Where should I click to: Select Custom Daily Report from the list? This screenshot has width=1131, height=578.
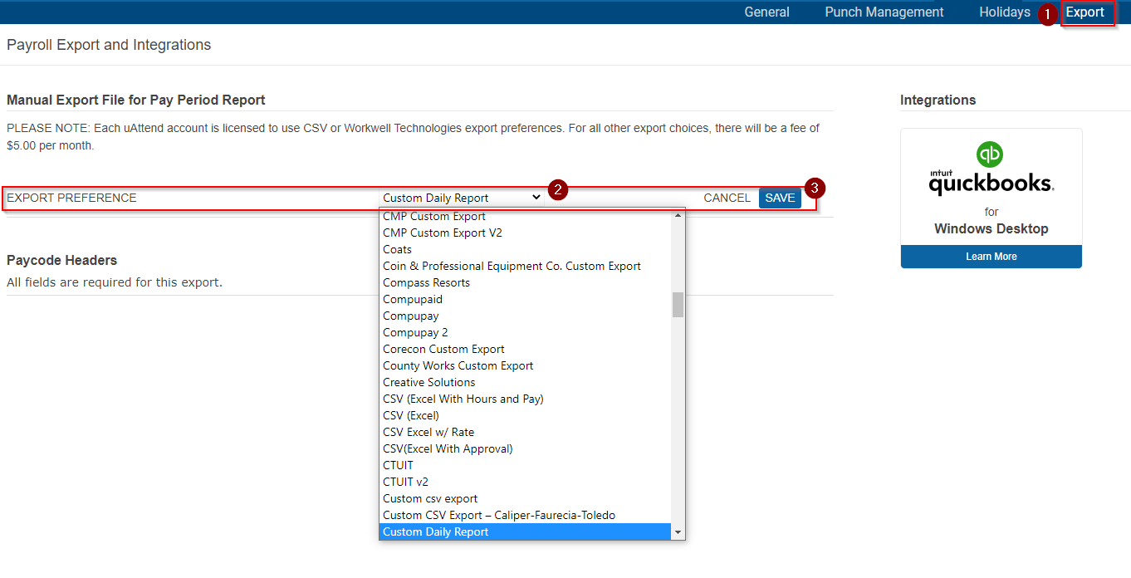pos(435,531)
